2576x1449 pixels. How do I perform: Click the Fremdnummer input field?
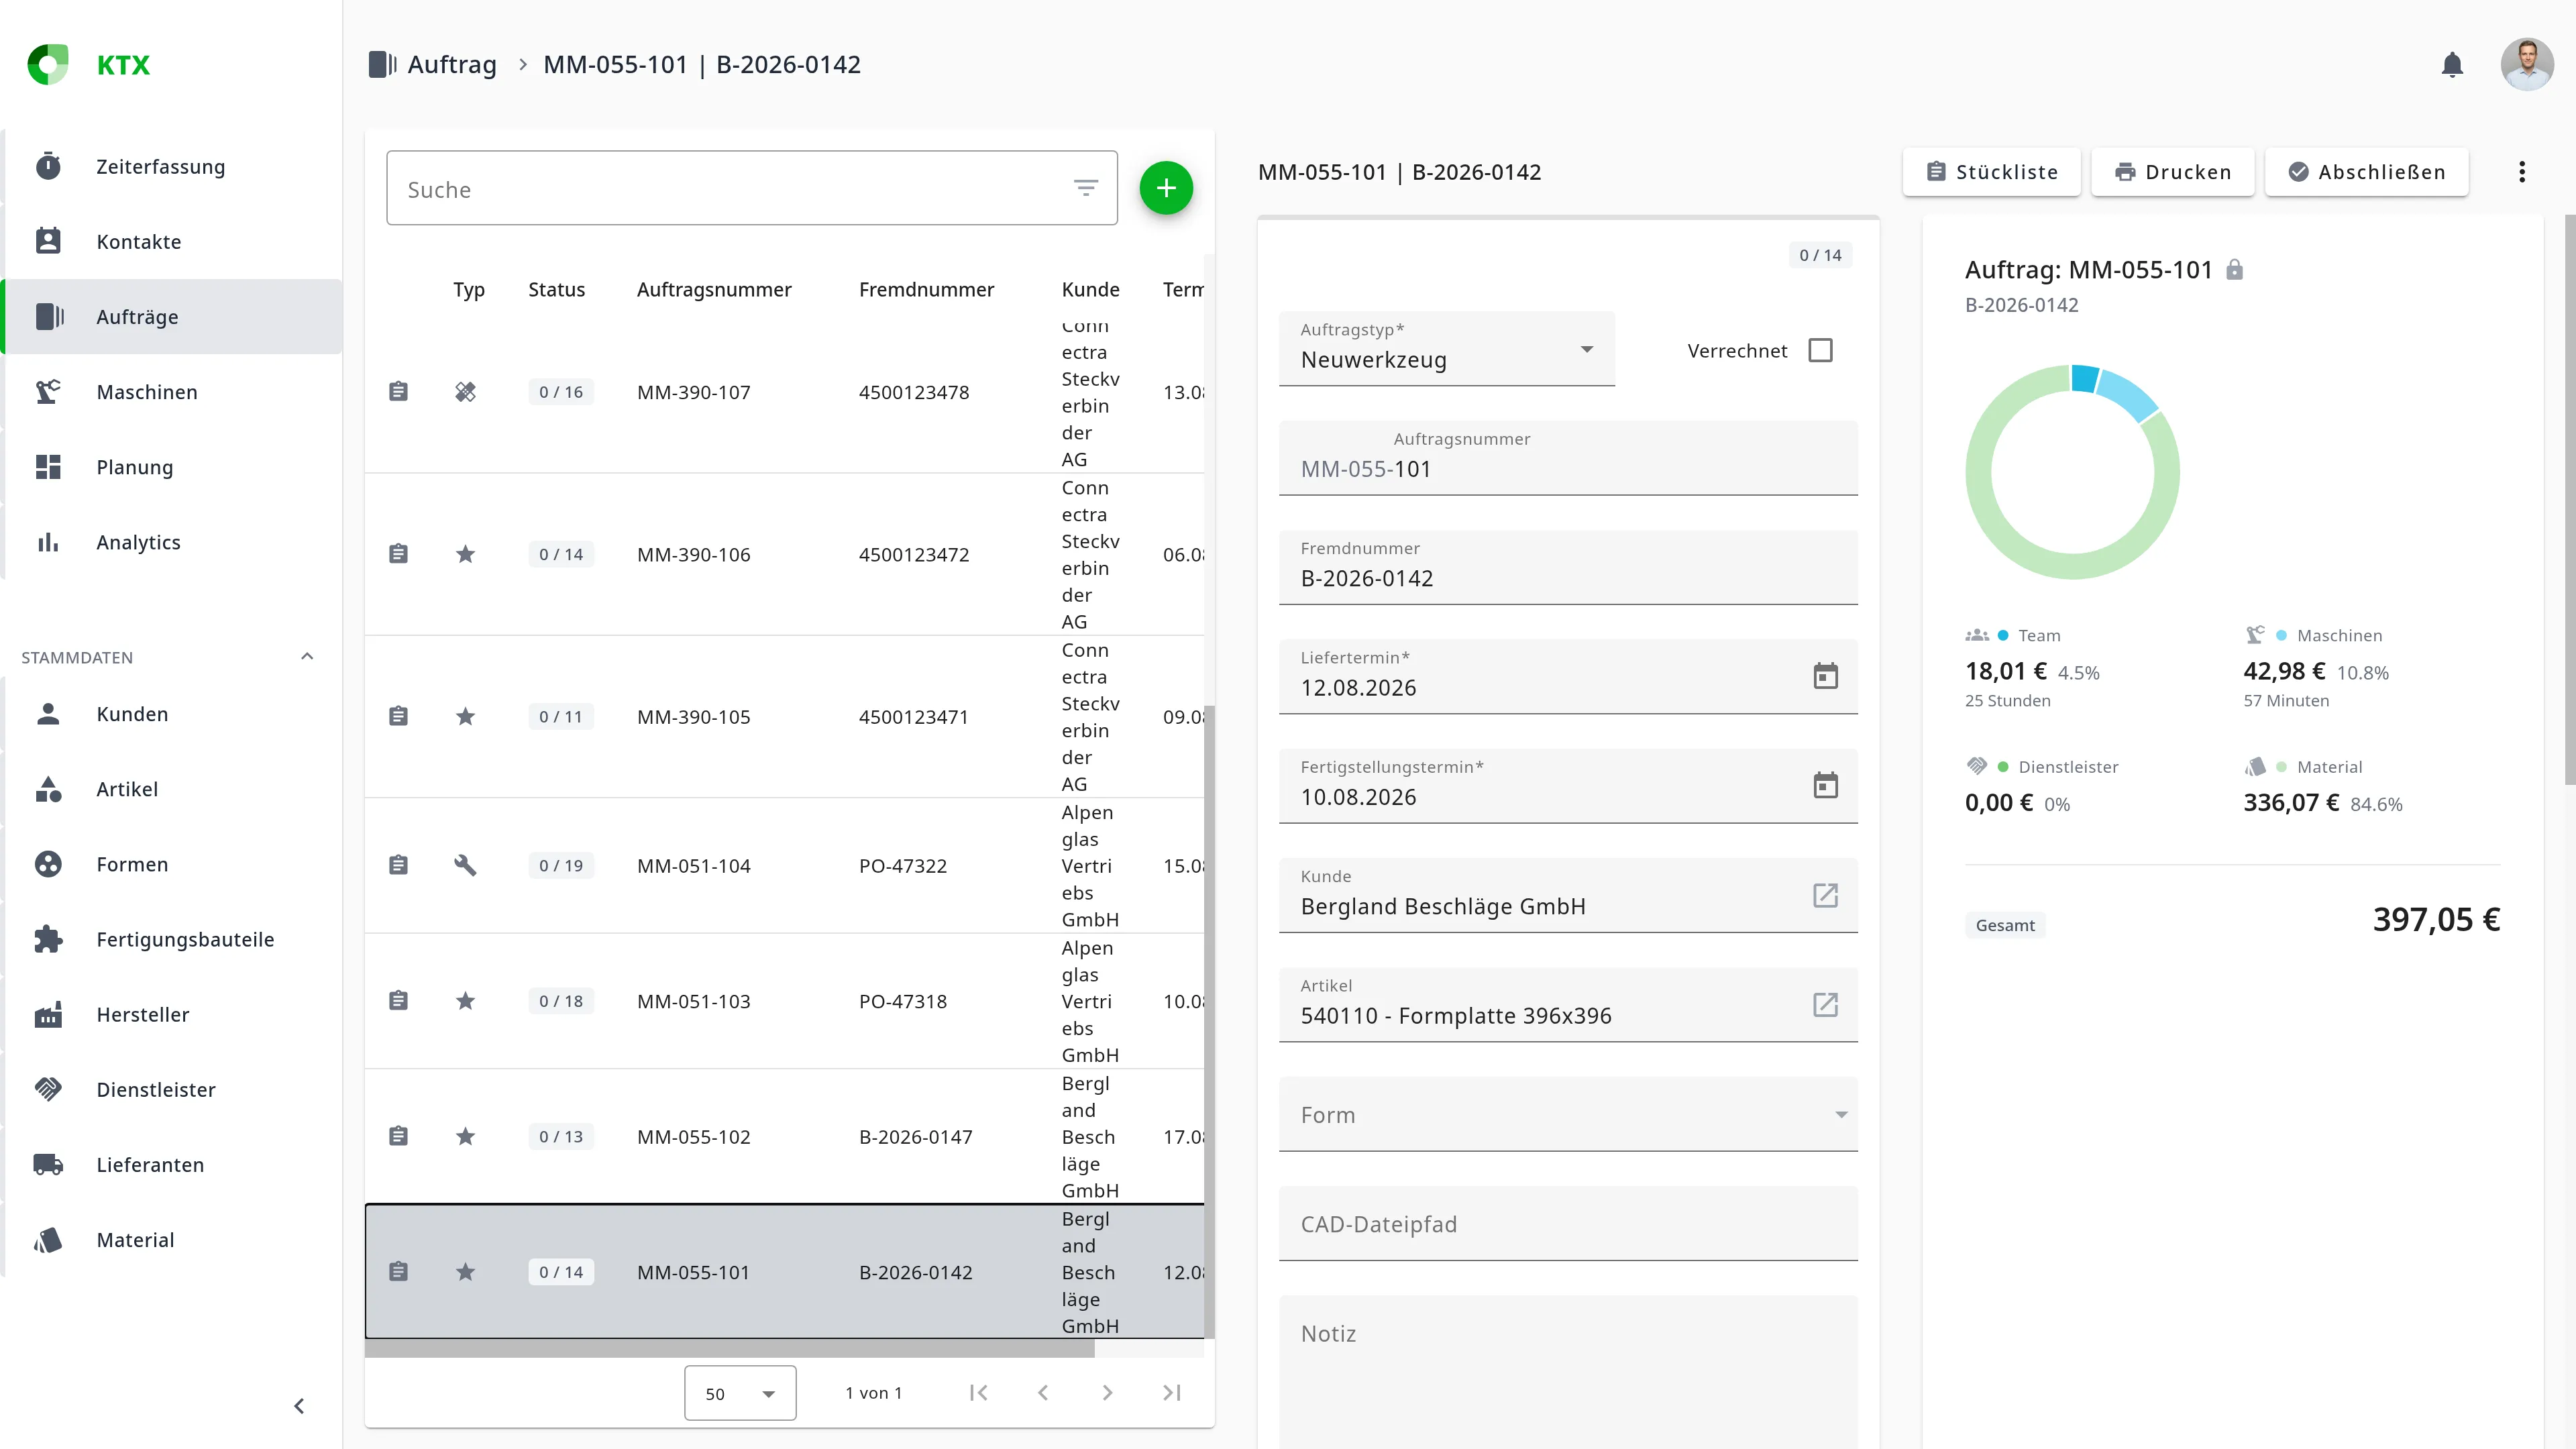click(x=1568, y=567)
